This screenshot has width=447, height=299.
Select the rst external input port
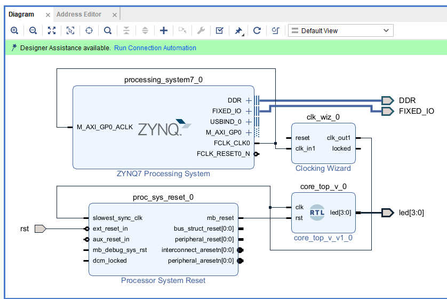[40, 229]
